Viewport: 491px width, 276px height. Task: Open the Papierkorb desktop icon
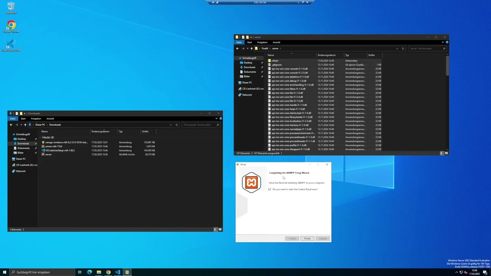click(11, 8)
